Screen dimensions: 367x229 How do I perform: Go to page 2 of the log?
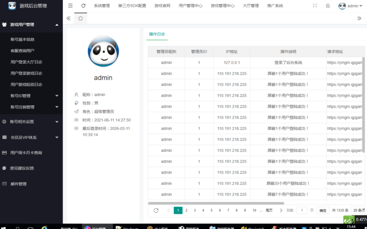[186, 210]
